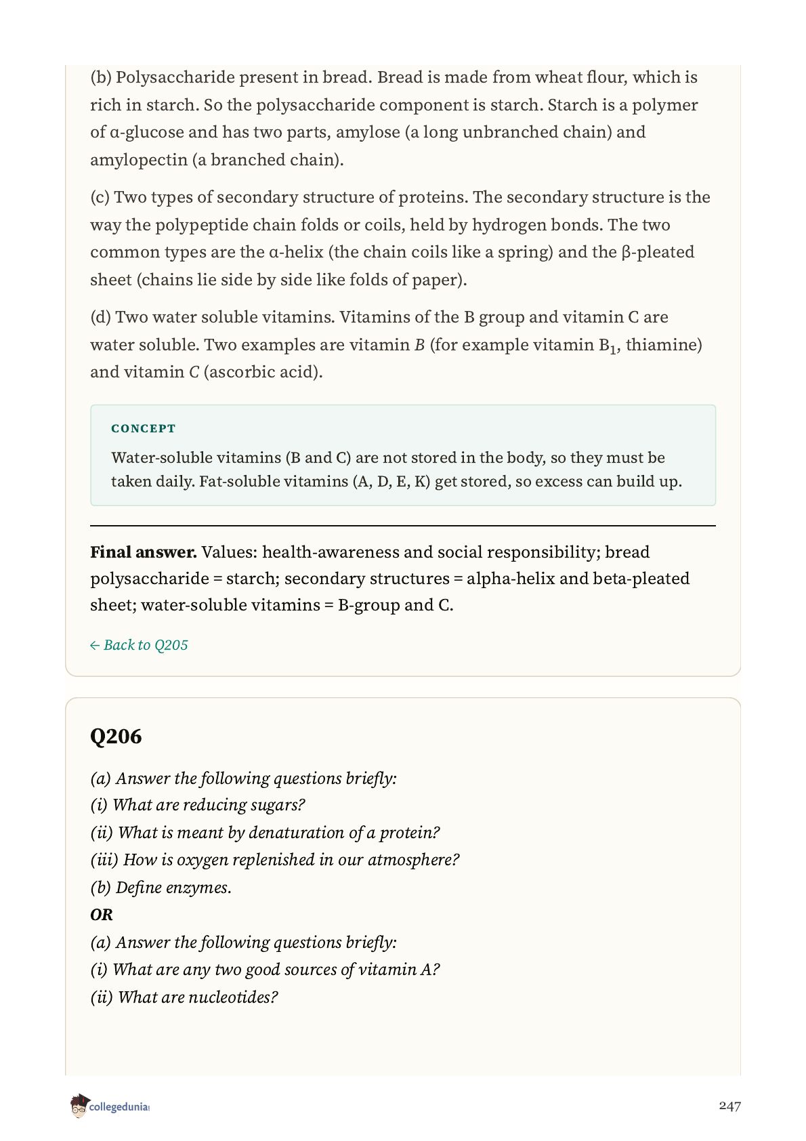Click the horizontal divider above Final answer
The image size is (806, 1141).
pos(403,526)
